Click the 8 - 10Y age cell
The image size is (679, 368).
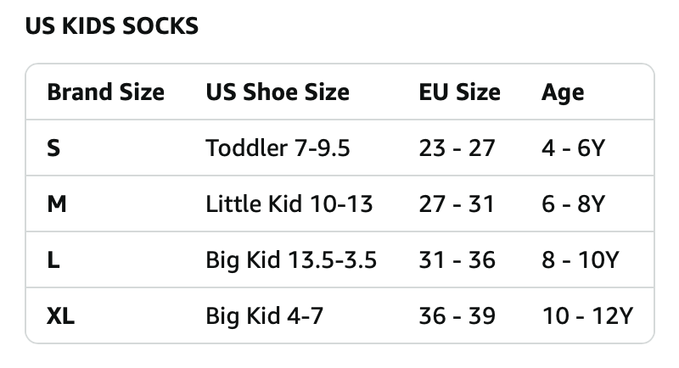[579, 259]
